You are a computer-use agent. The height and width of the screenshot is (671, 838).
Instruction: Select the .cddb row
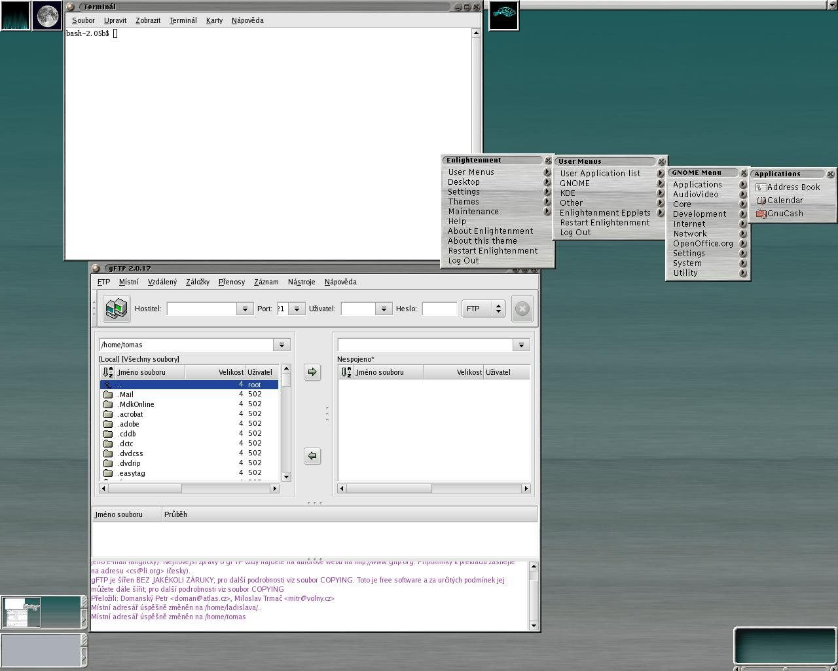(x=189, y=434)
